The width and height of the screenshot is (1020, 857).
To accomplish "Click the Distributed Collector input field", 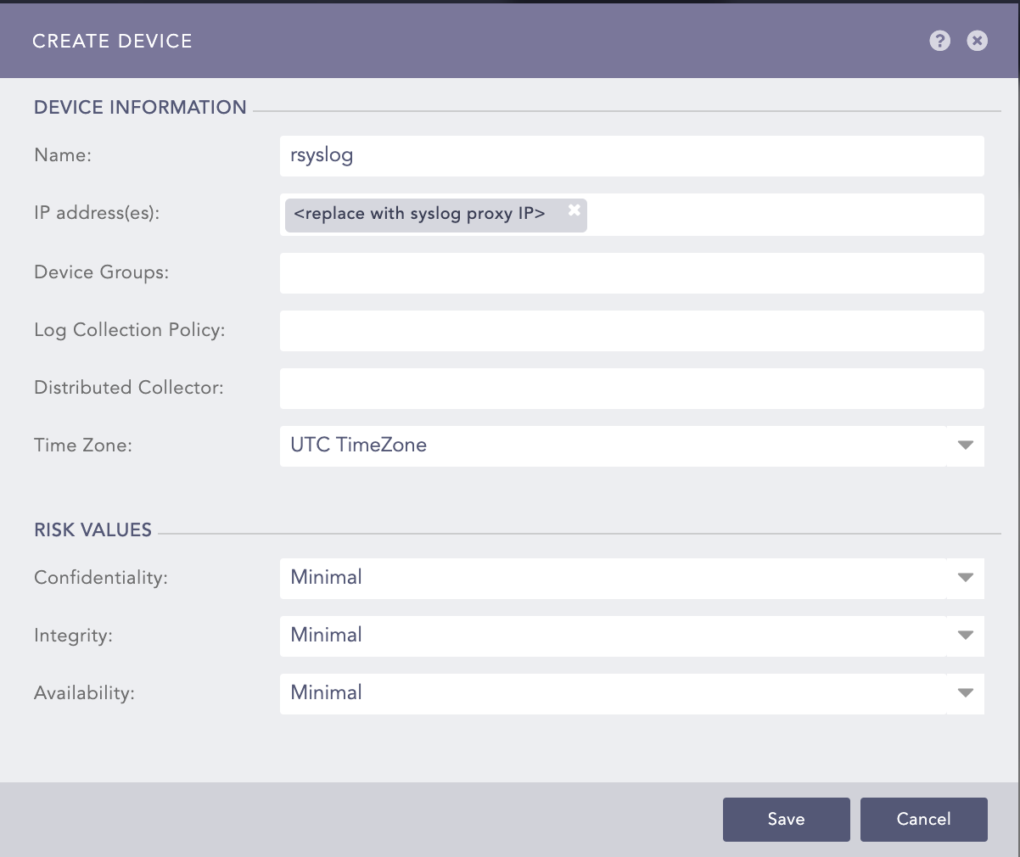I will [x=631, y=389].
